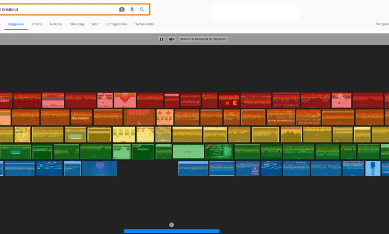The width and height of the screenshot is (389, 234).
Task: Click blue brick with Atari logo
Action: pos(247,168)
